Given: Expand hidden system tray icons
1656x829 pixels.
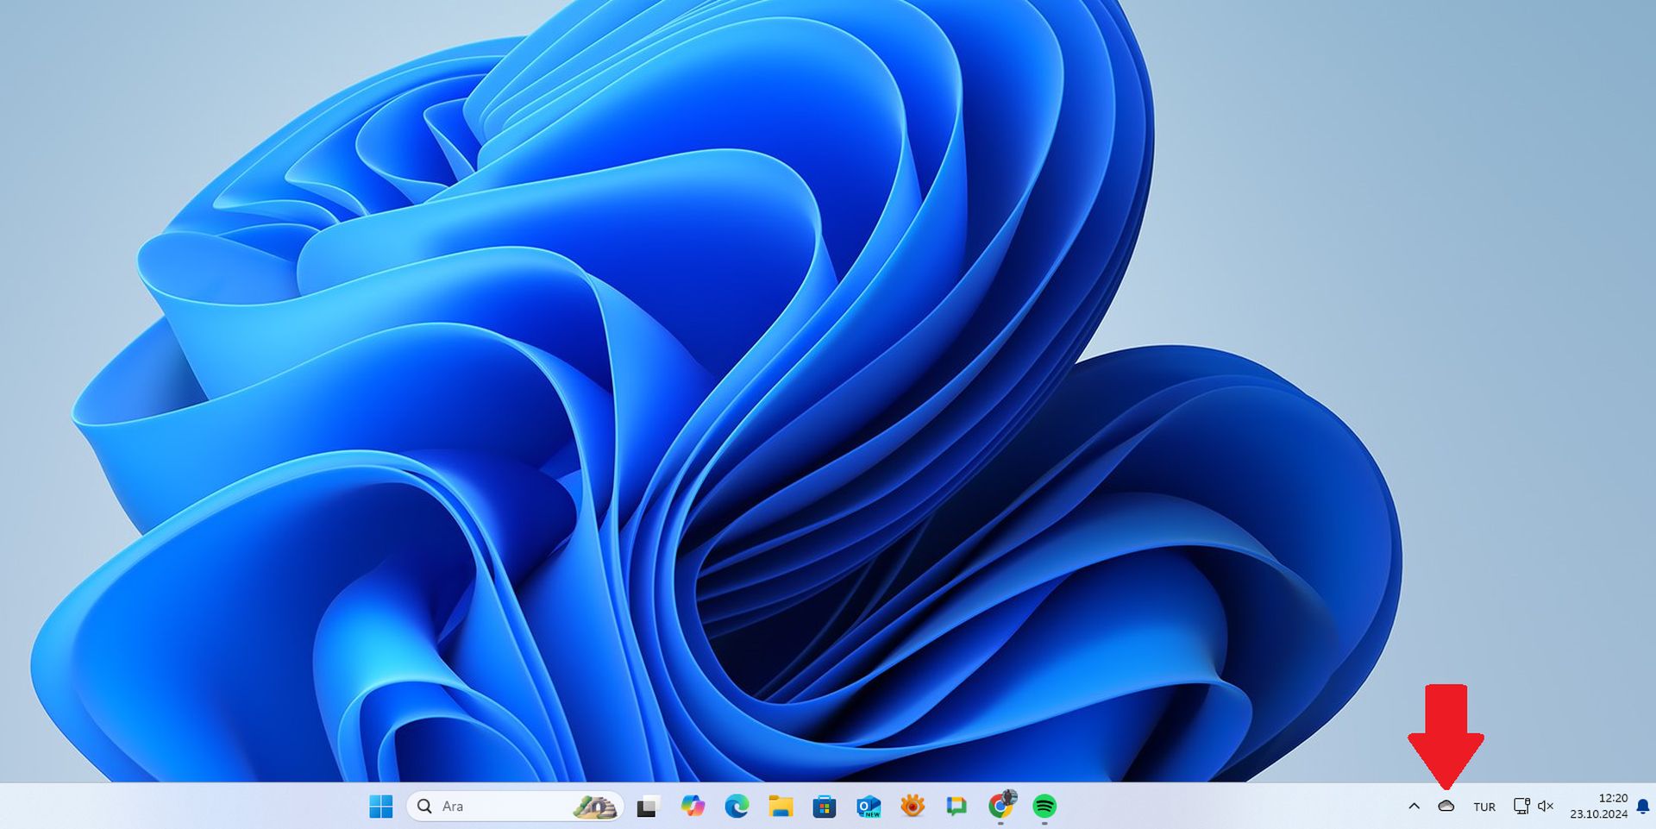Looking at the screenshot, I should [1414, 807].
